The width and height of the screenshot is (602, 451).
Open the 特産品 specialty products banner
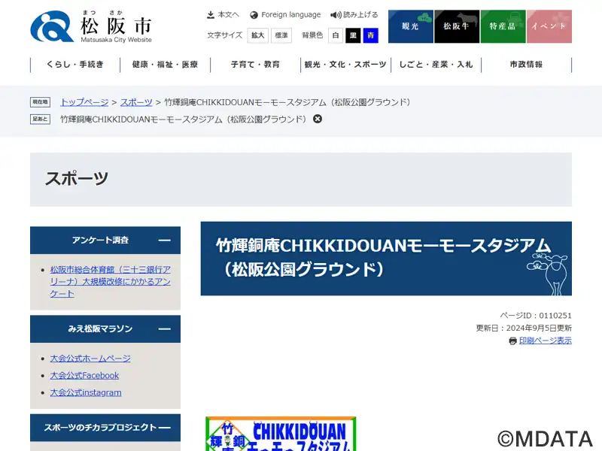coord(503,26)
